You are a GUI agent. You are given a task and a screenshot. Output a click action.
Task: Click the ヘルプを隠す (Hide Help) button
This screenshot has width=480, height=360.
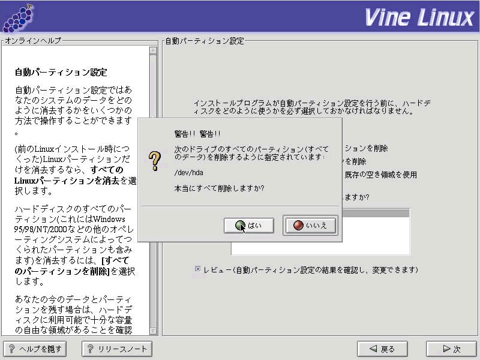(x=35, y=349)
